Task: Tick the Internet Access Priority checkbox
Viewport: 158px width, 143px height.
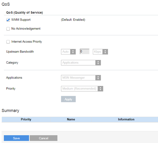Action: coord(8,42)
